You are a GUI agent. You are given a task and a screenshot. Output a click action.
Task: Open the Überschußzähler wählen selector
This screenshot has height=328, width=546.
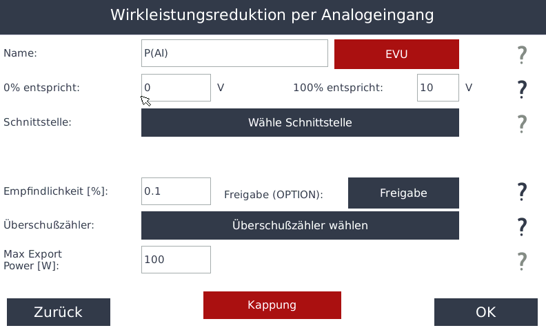(300, 226)
